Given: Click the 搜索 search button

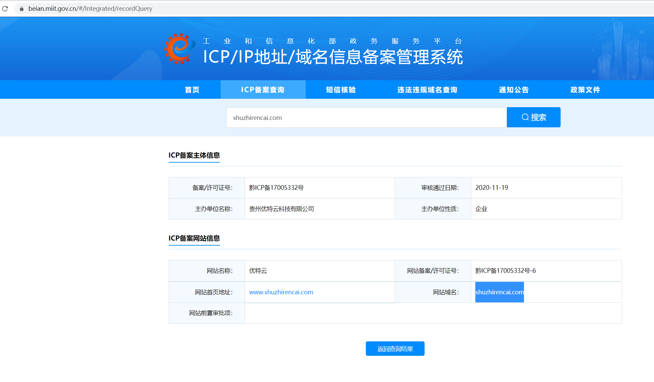Looking at the screenshot, I should [533, 117].
